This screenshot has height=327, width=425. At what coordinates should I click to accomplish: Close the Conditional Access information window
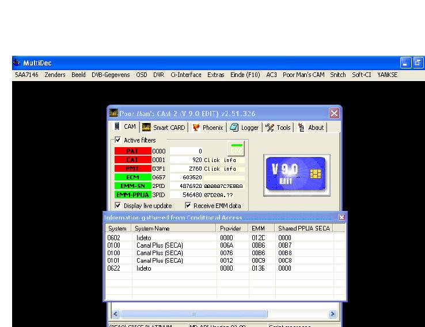341,217
